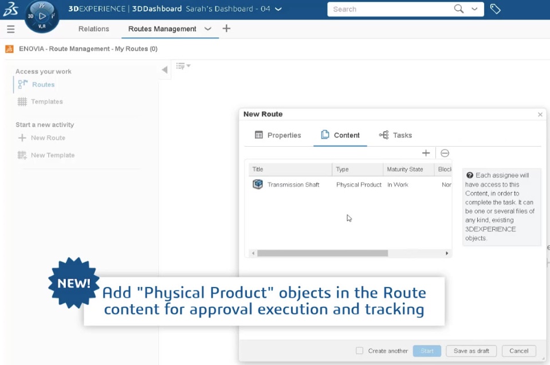Image resolution: width=550 pixels, height=365 pixels.
Task: Click the Tasks tab icon
Action: coord(384,135)
